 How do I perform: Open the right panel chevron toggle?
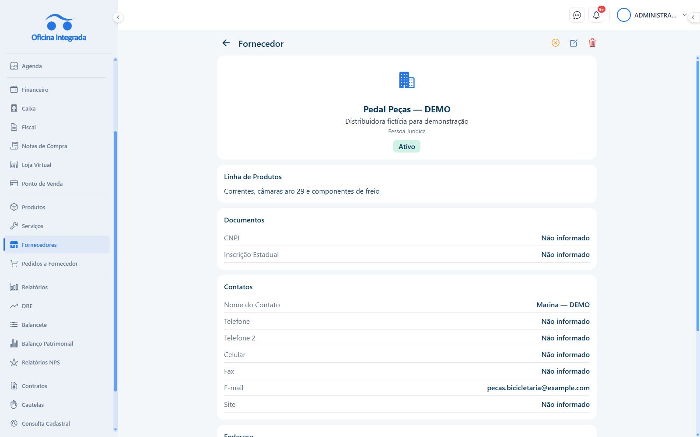(x=693, y=17)
